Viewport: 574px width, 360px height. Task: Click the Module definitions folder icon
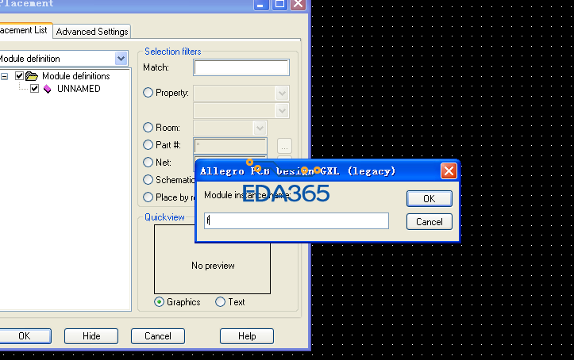pyautogui.click(x=32, y=76)
